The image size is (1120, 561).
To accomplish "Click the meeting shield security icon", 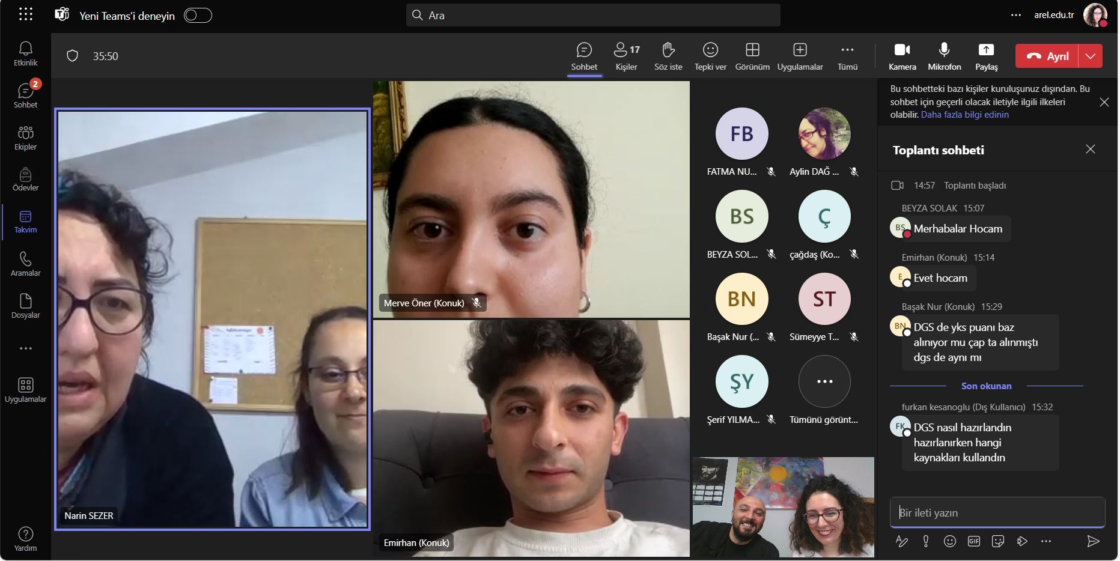I will tap(73, 56).
